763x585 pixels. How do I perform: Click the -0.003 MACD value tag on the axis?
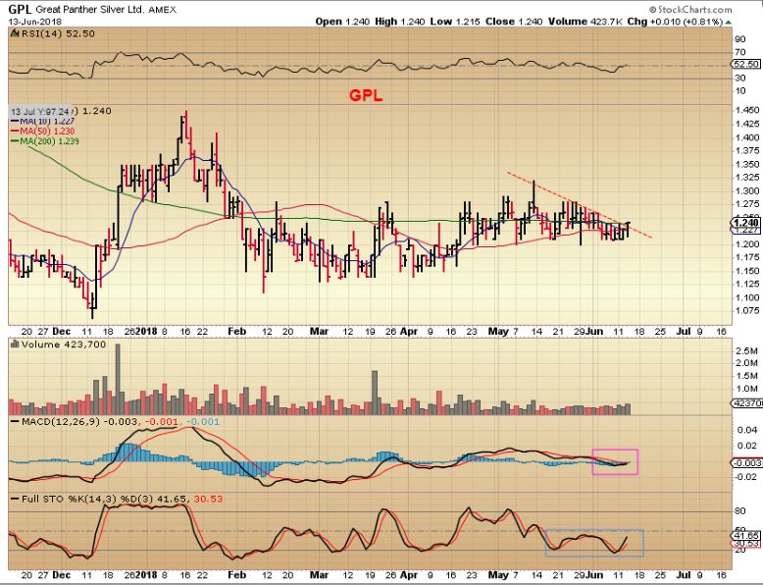pyautogui.click(x=747, y=462)
